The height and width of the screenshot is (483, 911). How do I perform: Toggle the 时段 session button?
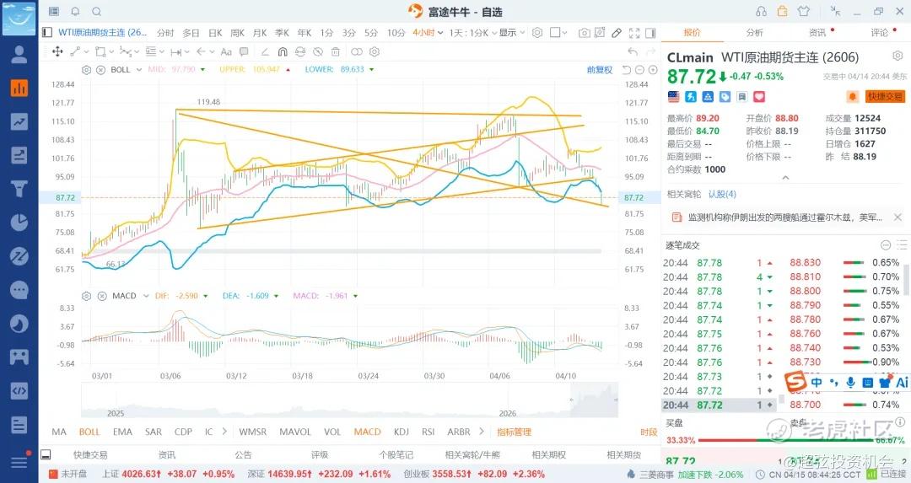(649, 432)
